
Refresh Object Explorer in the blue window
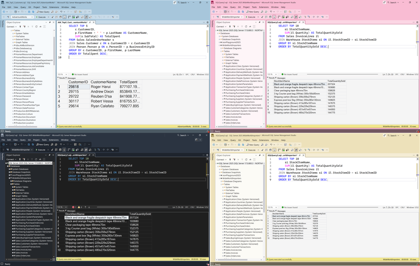pyautogui.click(x=37, y=27)
